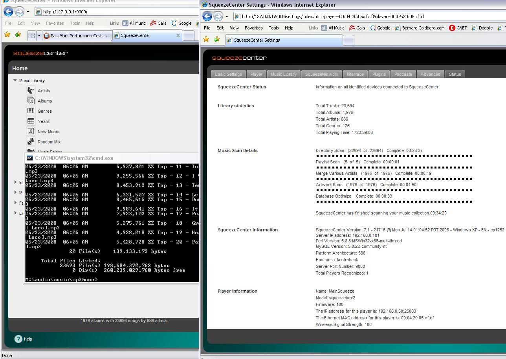Collapse the Music Library tree section
This screenshot has height=359, width=506.
15,81
